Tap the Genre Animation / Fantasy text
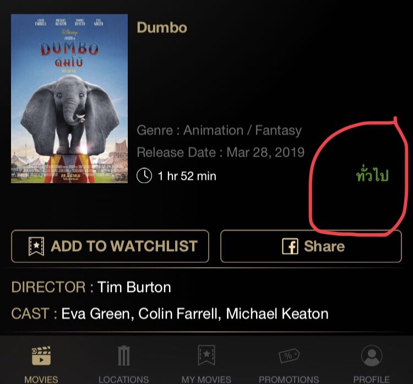 pyautogui.click(x=219, y=131)
